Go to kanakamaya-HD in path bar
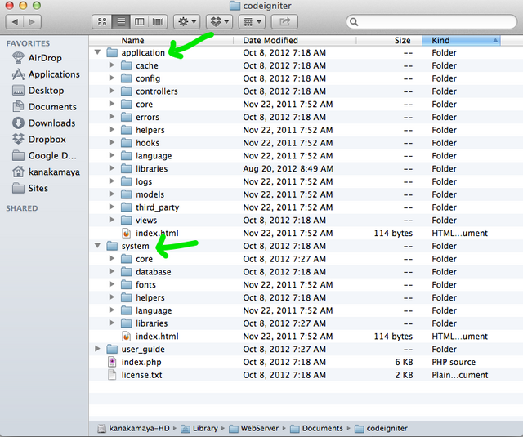Screen dimensions: 523x437 pyautogui.click(x=133, y=428)
